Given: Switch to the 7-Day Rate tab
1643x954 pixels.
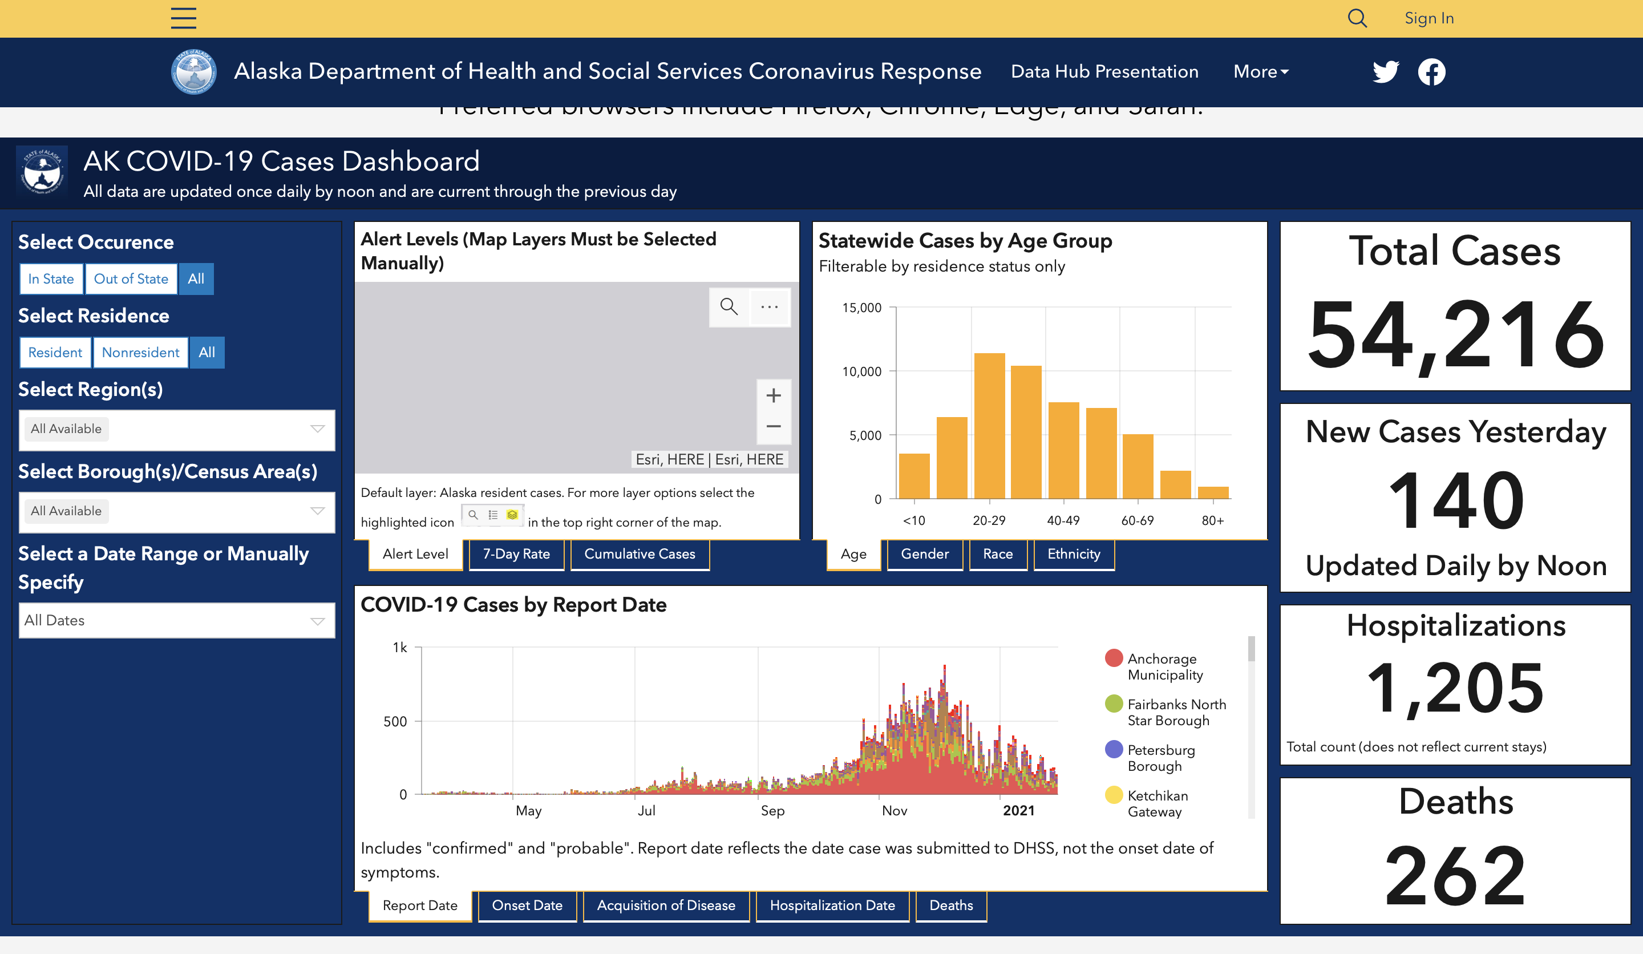Looking at the screenshot, I should (516, 554).
